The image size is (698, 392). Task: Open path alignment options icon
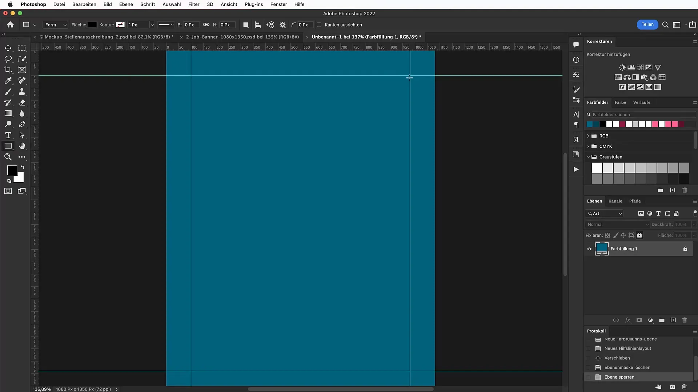pyautogui.click(x=258, y=25)
